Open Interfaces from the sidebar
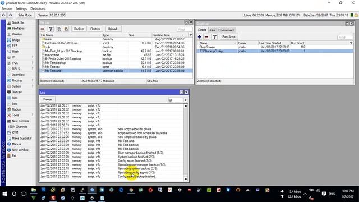 (x=18, y=29)
